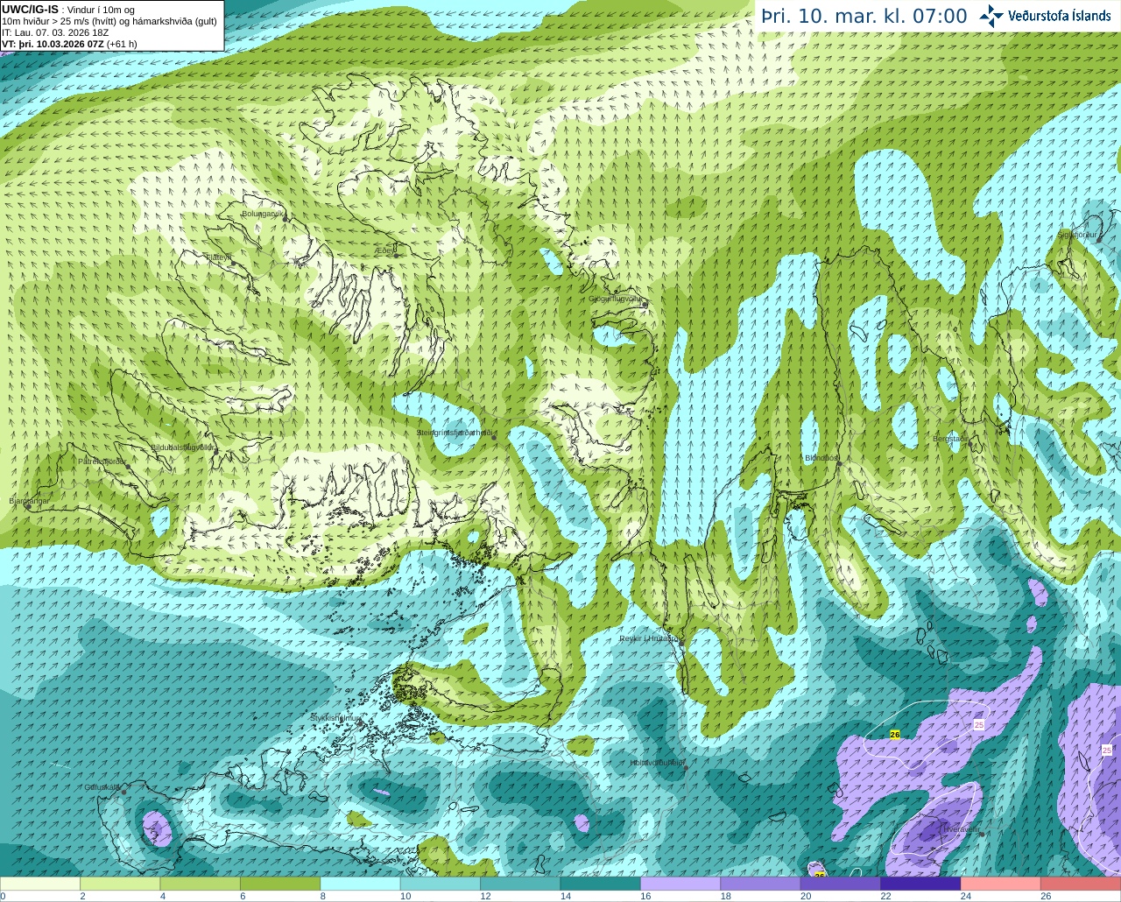The image size is (1121, 902).
Task: Select the Bolungarvík station label
Action: 263,214
